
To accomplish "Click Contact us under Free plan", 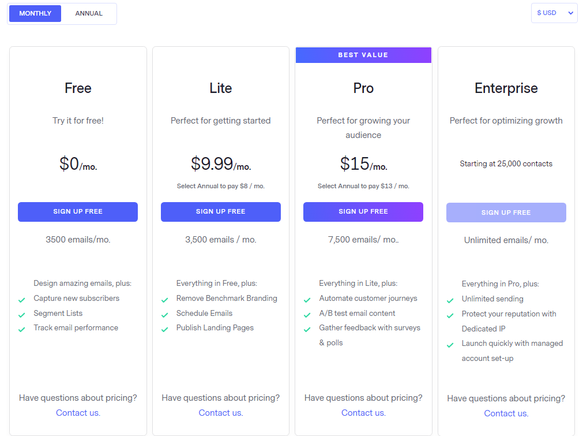I will (x=78, y=413).
